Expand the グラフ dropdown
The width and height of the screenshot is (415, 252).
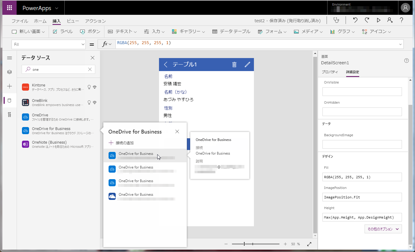[342, 31]
